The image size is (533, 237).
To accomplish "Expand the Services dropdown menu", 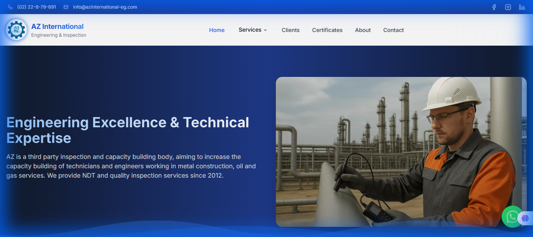I will tap(252, 30).
